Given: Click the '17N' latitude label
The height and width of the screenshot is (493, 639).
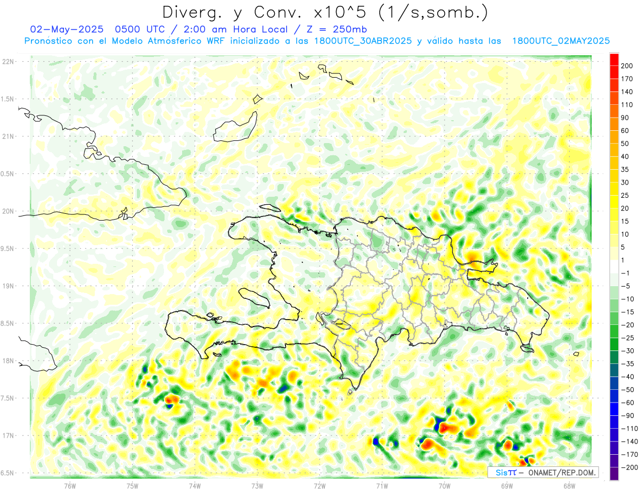Looking at the screenshot, I should [x=7, y=436].
